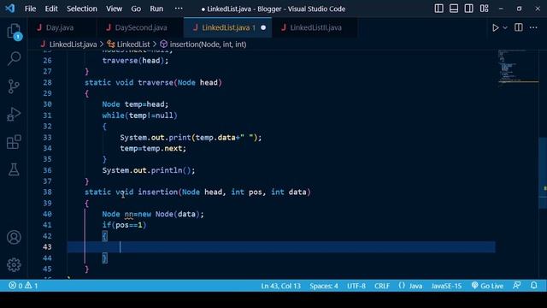Click LinkedList class breadcrumb
Image resolution: width=547 pixels, height=308 pixels.
(x=133, y=44)
